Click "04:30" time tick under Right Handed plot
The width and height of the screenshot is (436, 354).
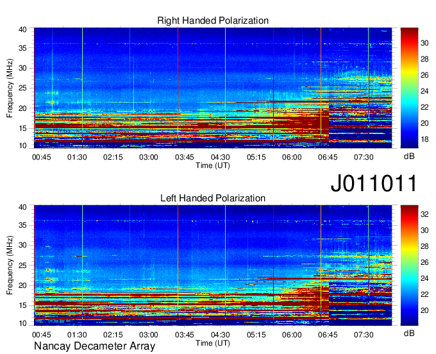coord(220,157)
